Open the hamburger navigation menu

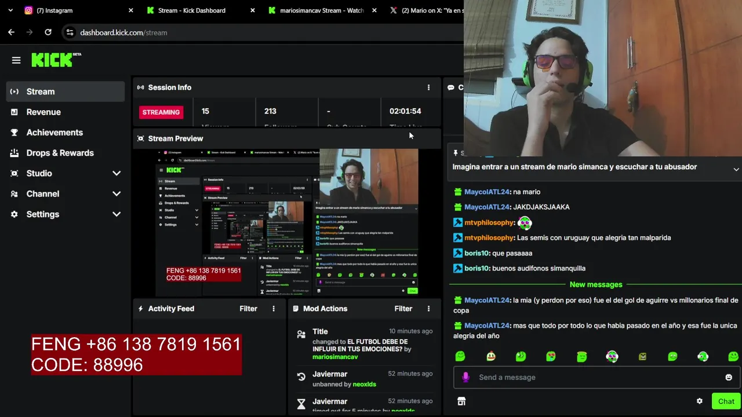[16, 60]
